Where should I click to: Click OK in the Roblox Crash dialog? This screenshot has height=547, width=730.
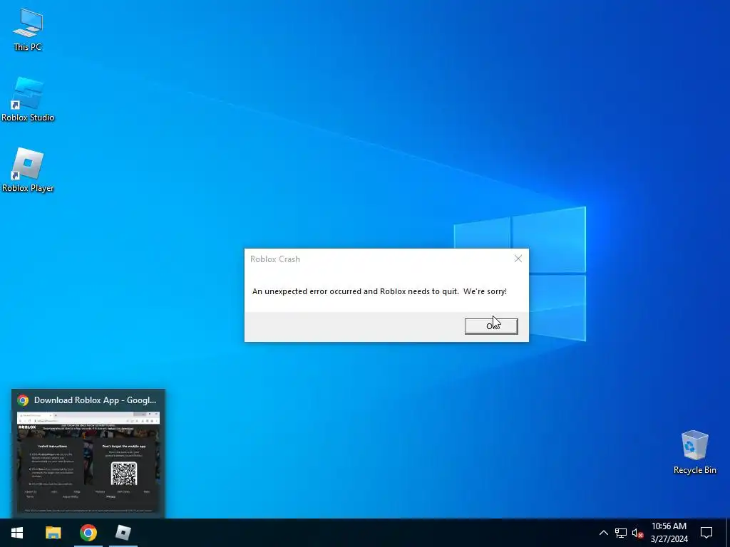click(x=490, y=326)
